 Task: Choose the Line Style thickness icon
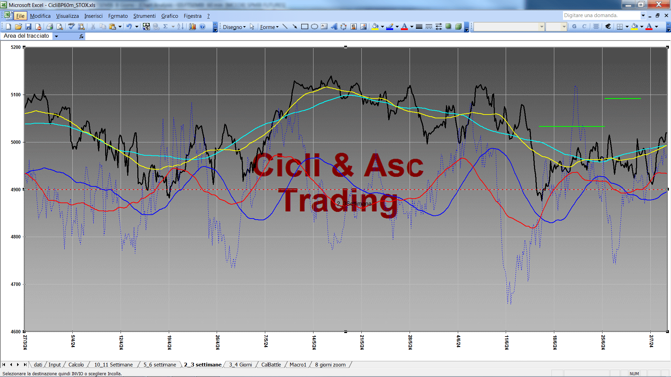(x=419, y=27)
